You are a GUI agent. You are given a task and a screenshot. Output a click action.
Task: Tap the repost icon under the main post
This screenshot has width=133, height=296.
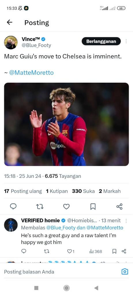click(40, 206)
